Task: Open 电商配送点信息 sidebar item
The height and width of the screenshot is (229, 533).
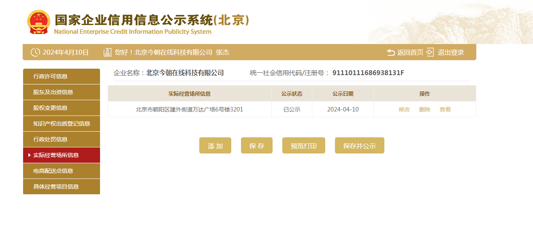Action: tap(62, 171)
